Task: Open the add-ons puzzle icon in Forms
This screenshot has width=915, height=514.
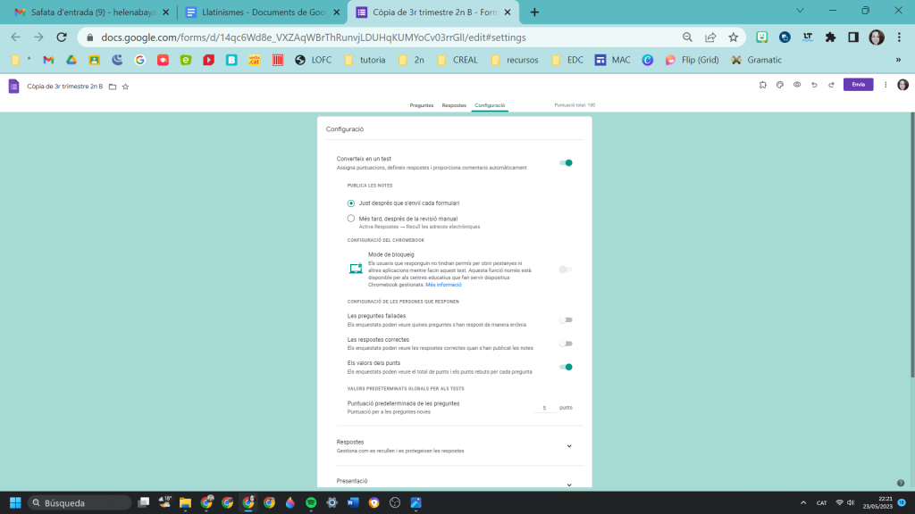Action: pyautogui.click(x=762, y=85)
